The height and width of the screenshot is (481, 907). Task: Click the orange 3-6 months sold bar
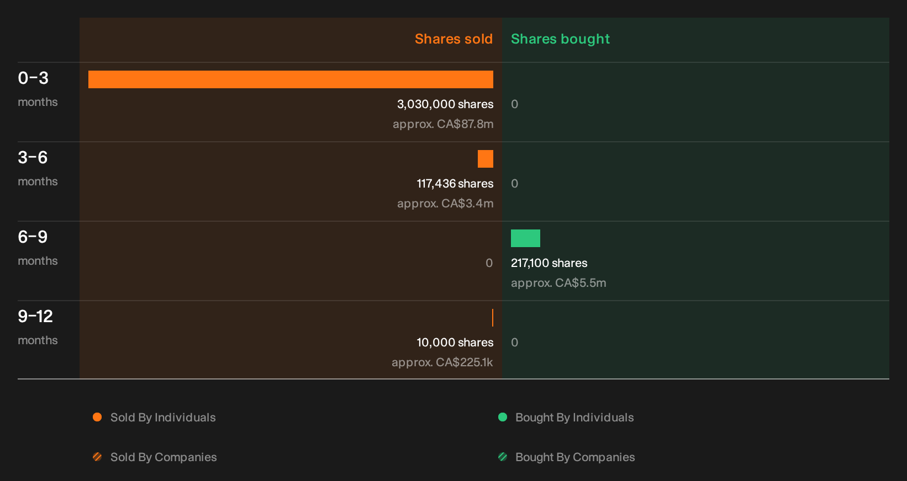click(486, 159)
